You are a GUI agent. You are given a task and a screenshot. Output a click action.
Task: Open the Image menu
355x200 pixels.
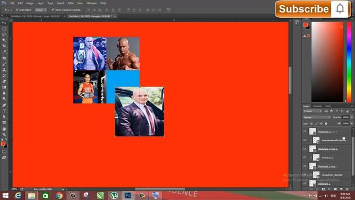pos(30,3)
